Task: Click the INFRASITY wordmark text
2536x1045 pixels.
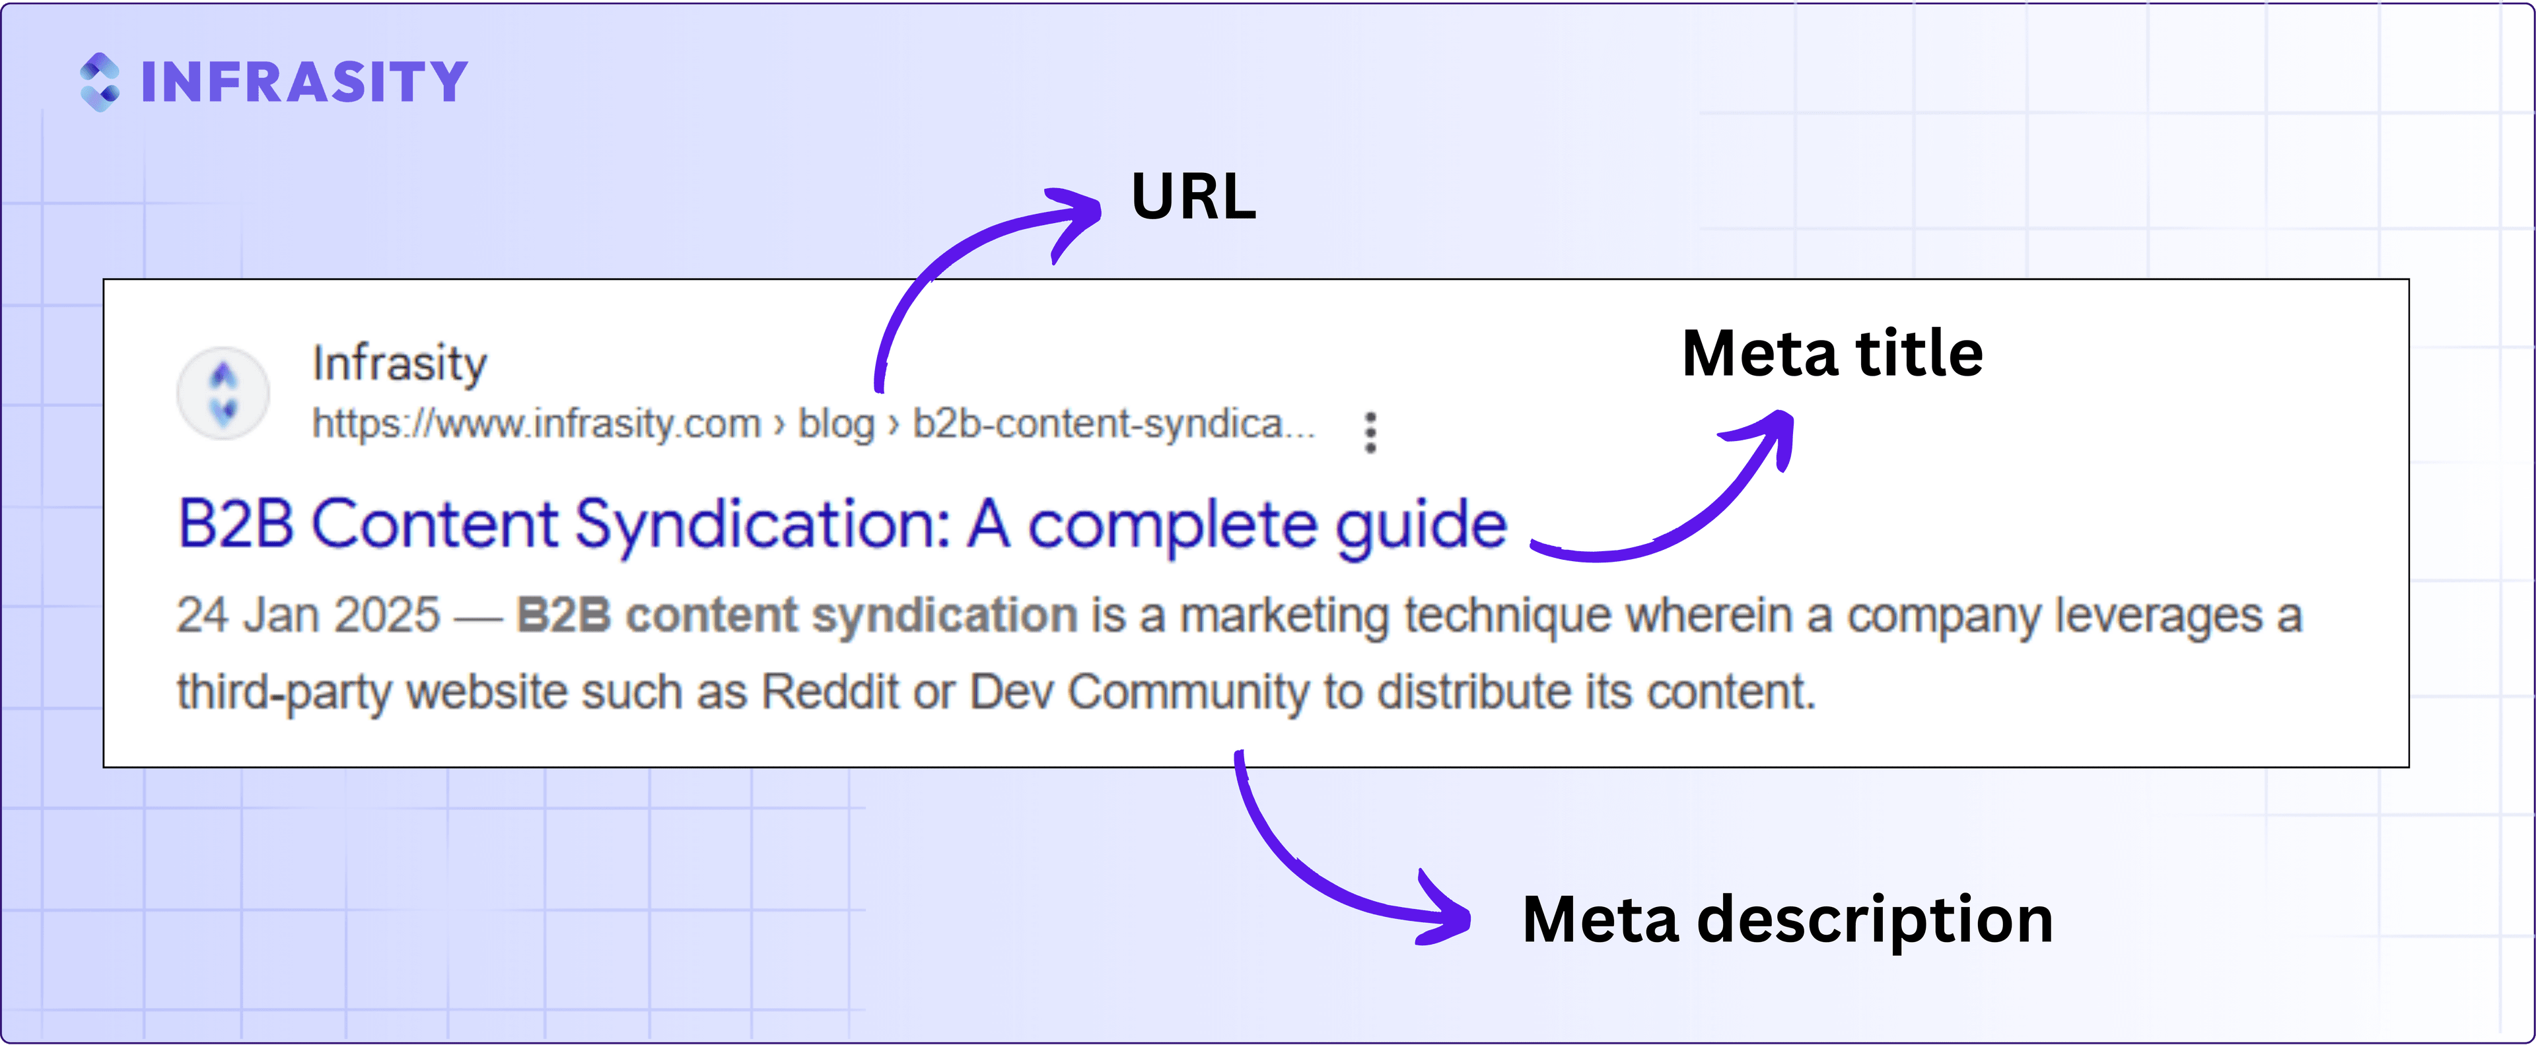Action: pyautogui.click(x=304, y=82)
